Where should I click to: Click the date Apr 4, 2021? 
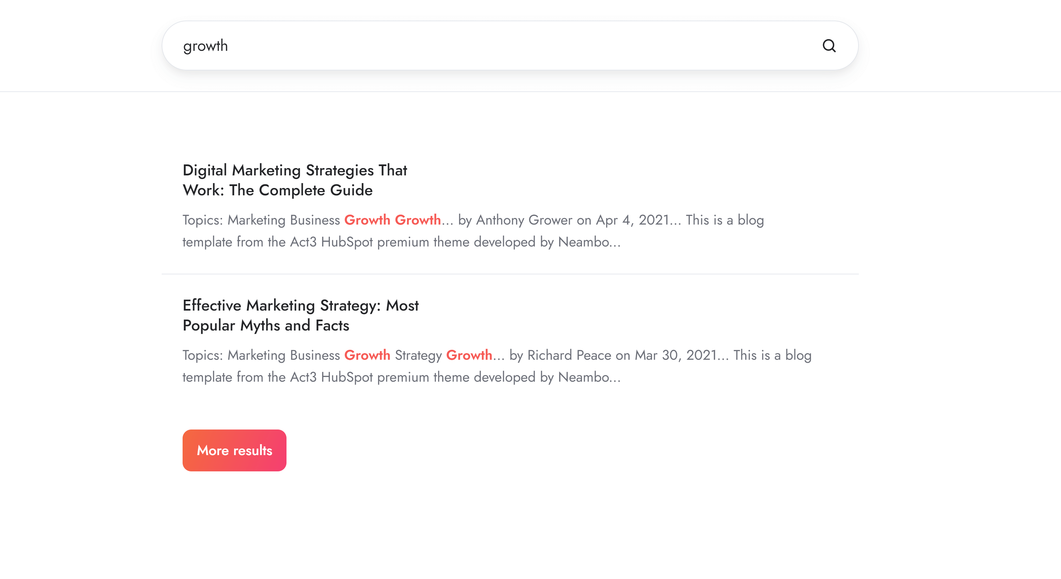click(632, 220)
